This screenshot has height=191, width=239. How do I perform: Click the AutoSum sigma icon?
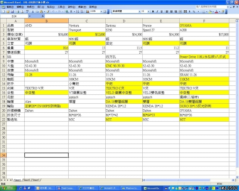[71, 12]
